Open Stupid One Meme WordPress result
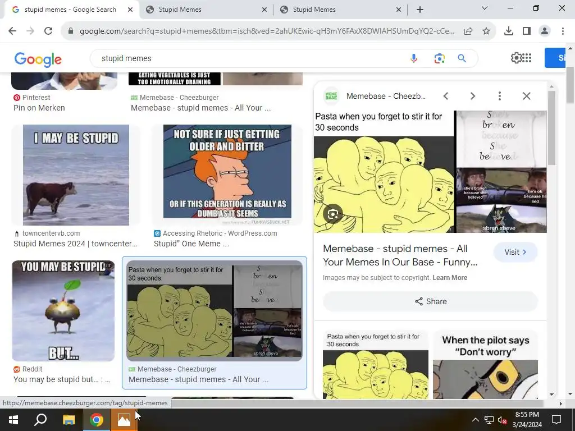This screenshot has height=431, width=575. [x=191, y=244]
